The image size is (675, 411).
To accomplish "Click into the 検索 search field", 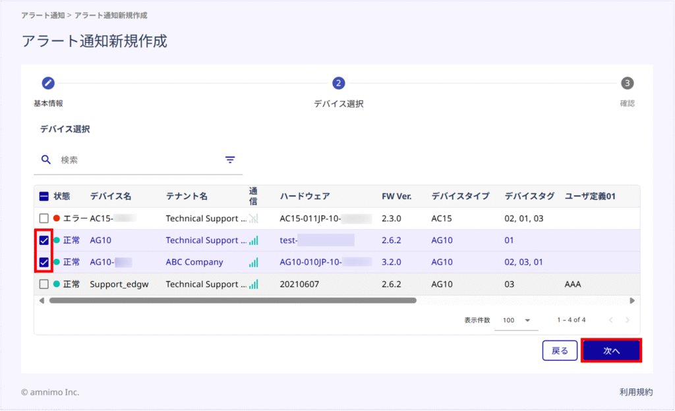I will point(140,160).
